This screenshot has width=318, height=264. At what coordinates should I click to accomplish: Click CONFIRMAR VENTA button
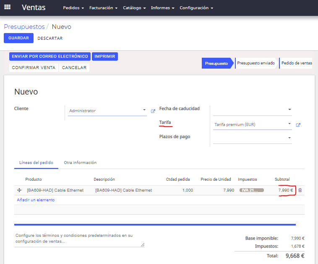tap(34, 67)
